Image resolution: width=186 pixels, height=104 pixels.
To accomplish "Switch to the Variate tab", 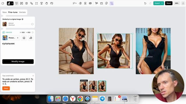I will point(22,12).
